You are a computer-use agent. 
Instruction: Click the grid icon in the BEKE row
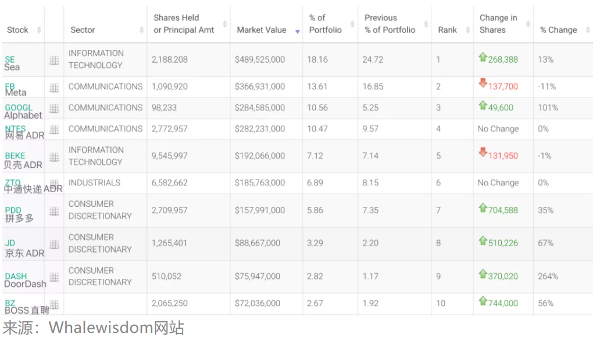coord(54,156)
